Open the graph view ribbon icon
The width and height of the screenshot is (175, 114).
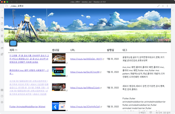2,42
